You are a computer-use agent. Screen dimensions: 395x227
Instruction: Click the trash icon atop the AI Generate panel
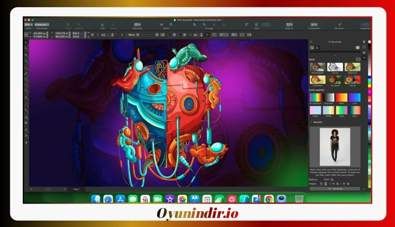click(364, 42)
